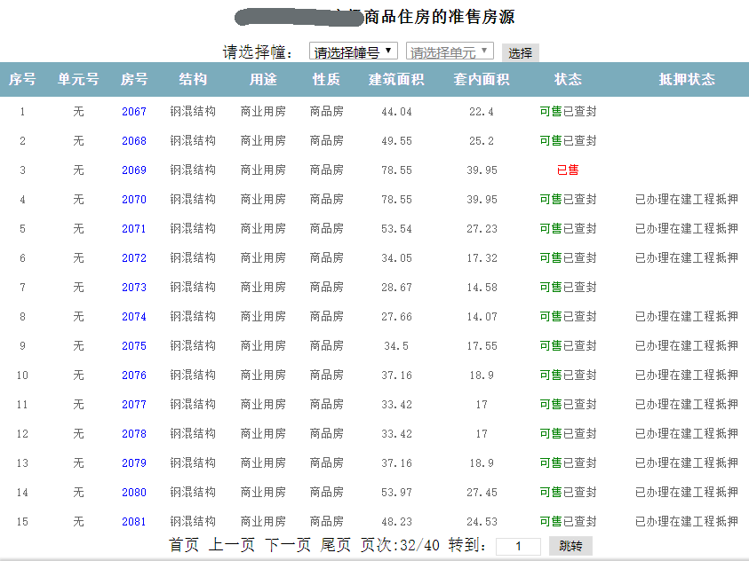Open room number 2072 link
This screenshot has width=749, height=561.
134,258
